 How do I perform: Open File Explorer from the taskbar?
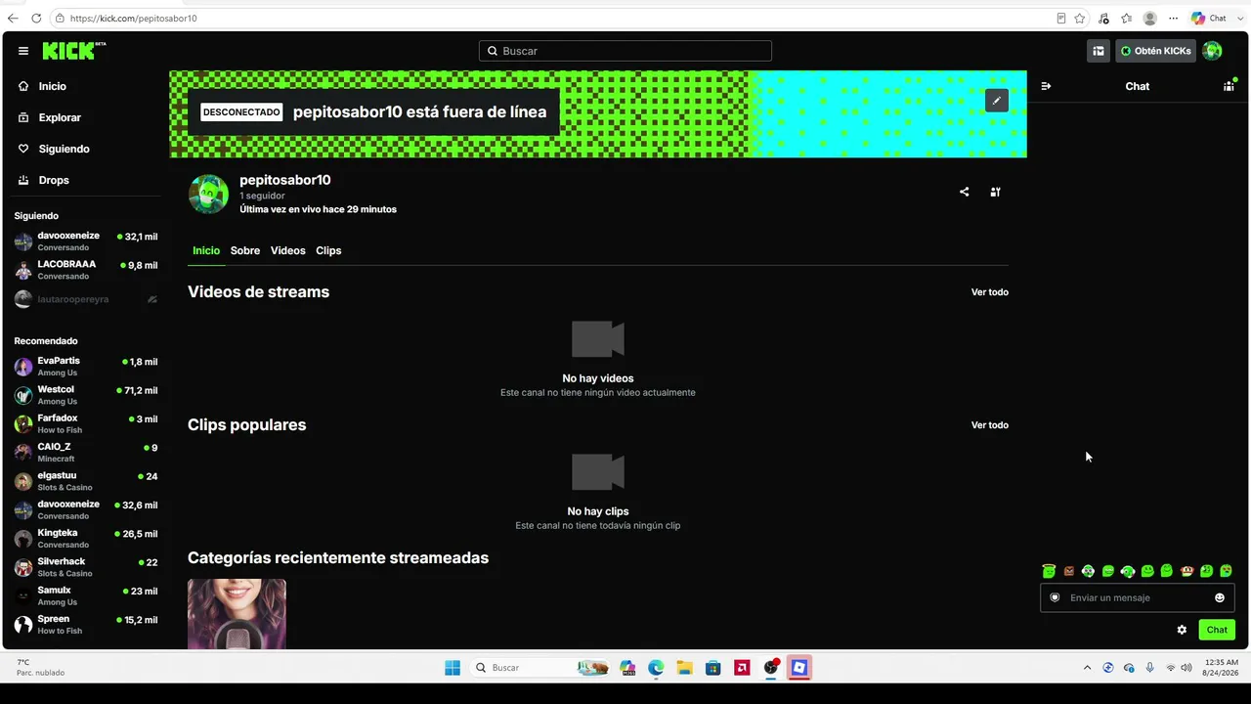coord(685,668)
